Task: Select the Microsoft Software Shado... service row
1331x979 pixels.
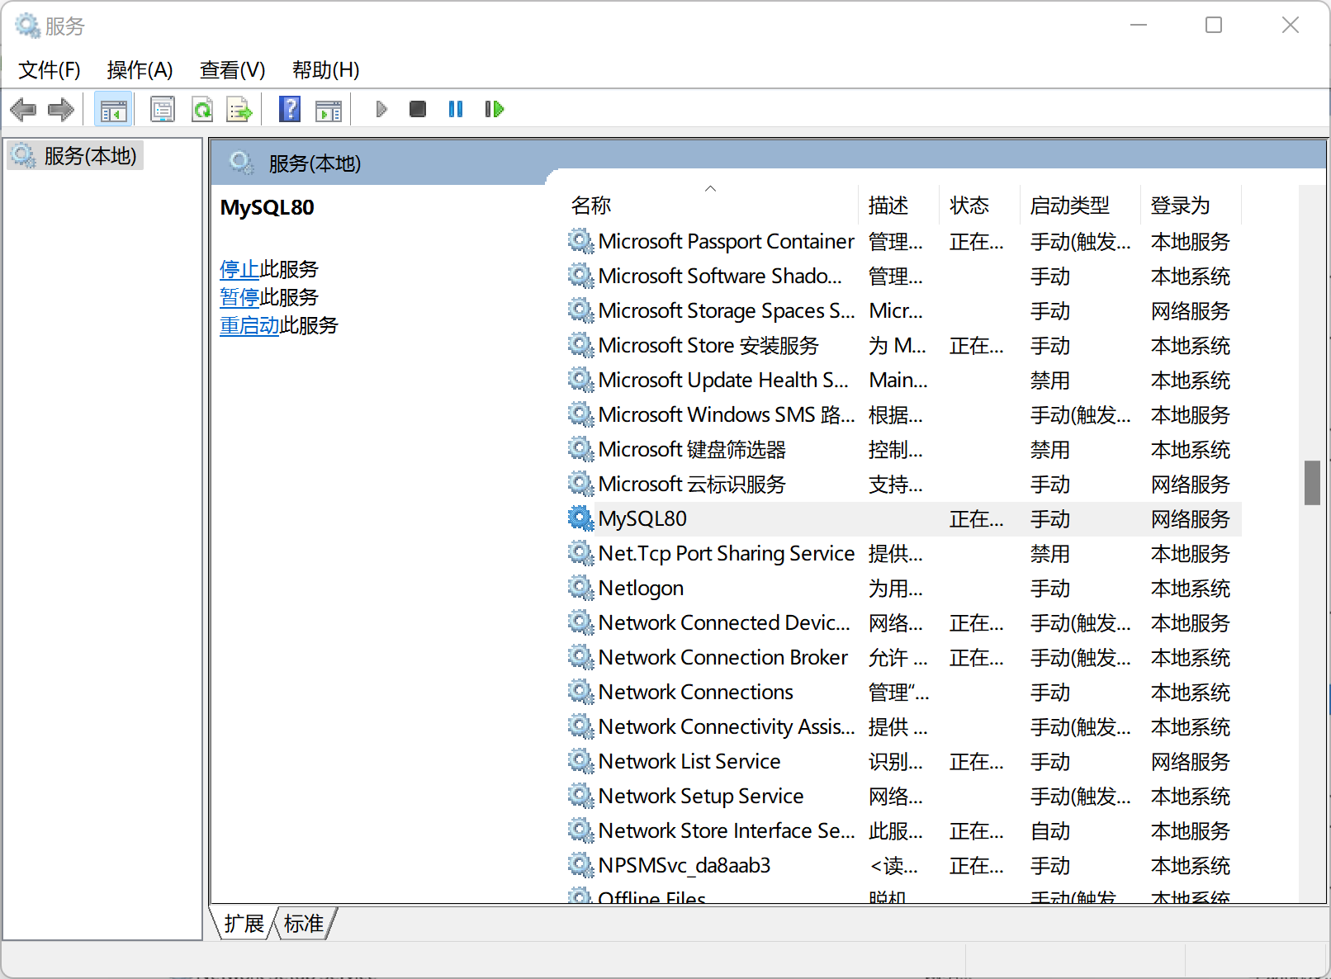Action: tap(904, 276)
